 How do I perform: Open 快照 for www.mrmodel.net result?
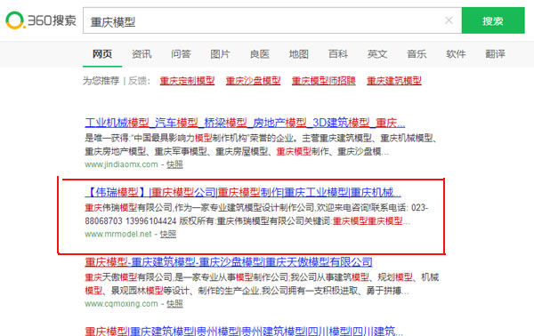168,234
